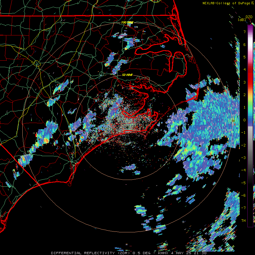The height and width of the screenshot is (255, 255).
Task: Select the 100 NMI range ring label
Action: pyautogui.click(x=127, y=22)
